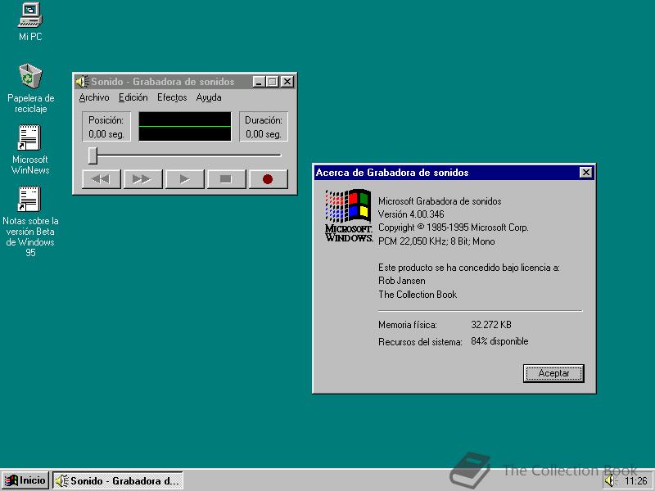Click the text 'Versión 4.00.346'
Image resolution: width=655 pixels, height=491 pixels.
[411, 214]
